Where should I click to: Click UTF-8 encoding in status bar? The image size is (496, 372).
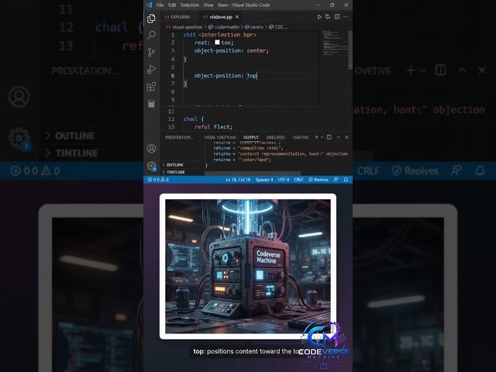click(x=284, y=179)
